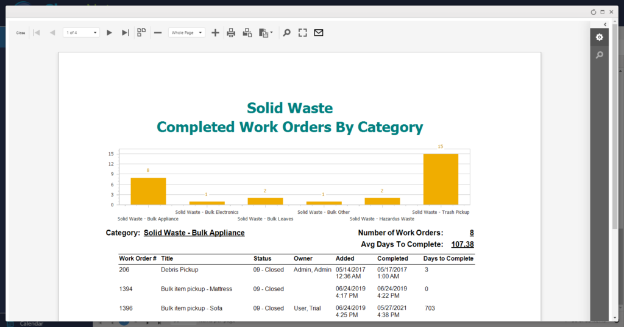Select work order number 1394
This screenshot has height=327, width=624.
[x=126, y=289]
